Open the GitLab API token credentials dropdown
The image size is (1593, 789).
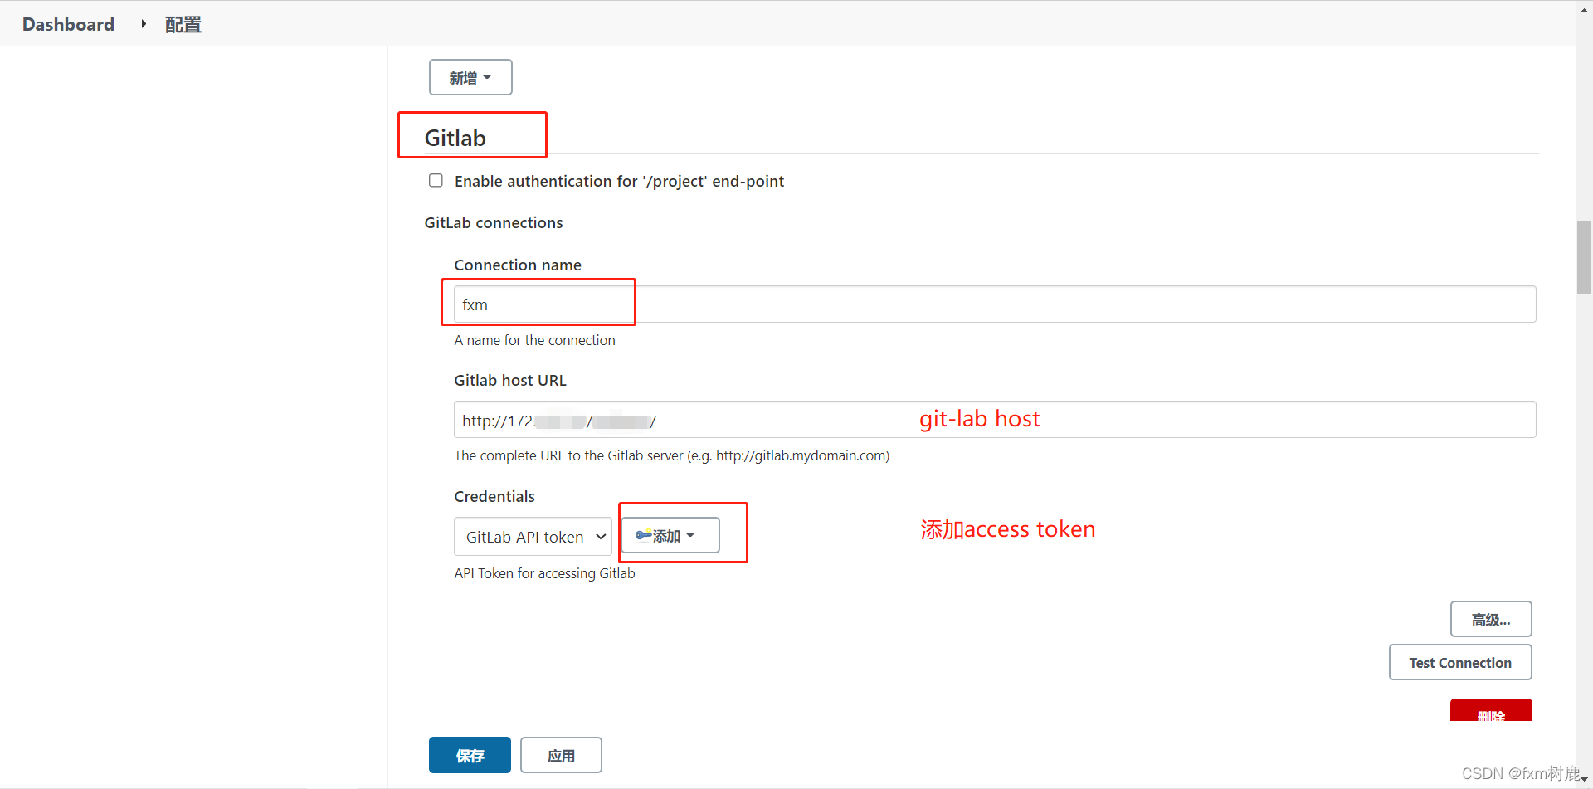533,537
